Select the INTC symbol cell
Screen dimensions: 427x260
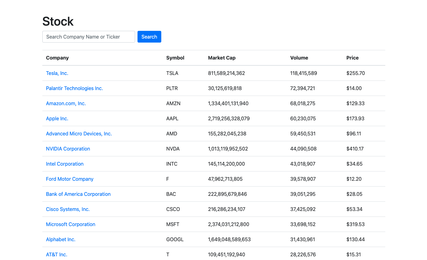(172, 164)
